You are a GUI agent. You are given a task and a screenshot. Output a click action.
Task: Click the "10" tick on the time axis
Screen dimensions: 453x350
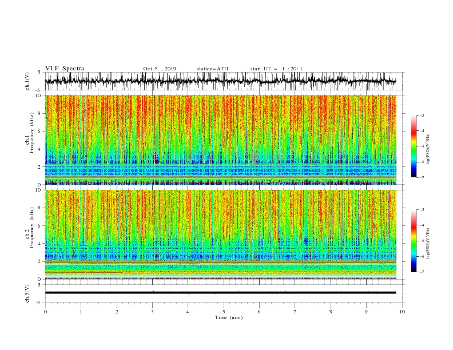[x=402, y=312]
